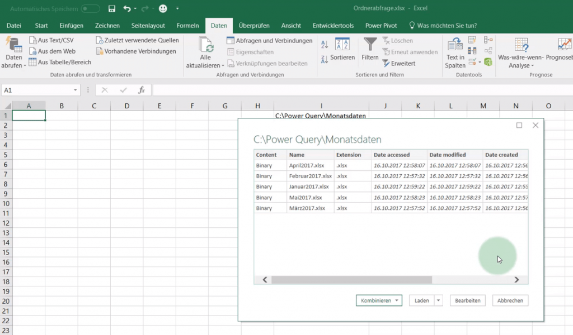
Task: Maximize the folder preview dialog
Action: [519, 126]
